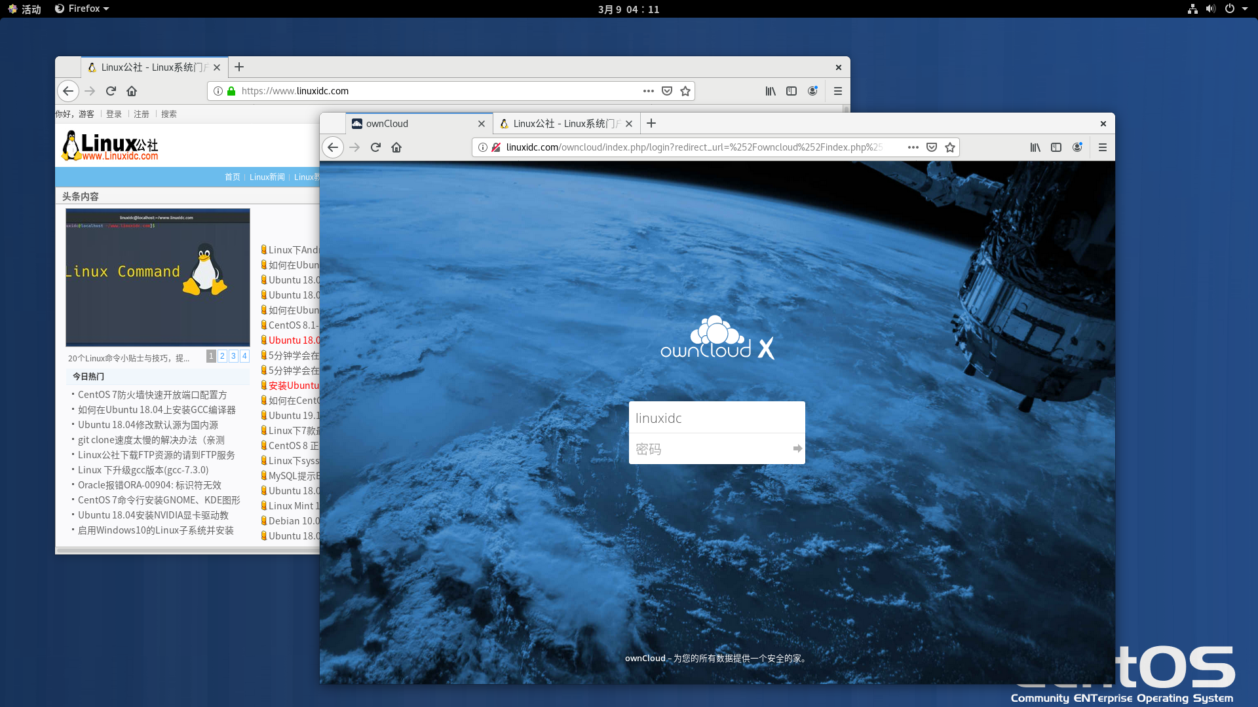Click the username field showing linuxidc
Image resolution: width=1258 pixels, height=707 pixels.
coord(717,418)
